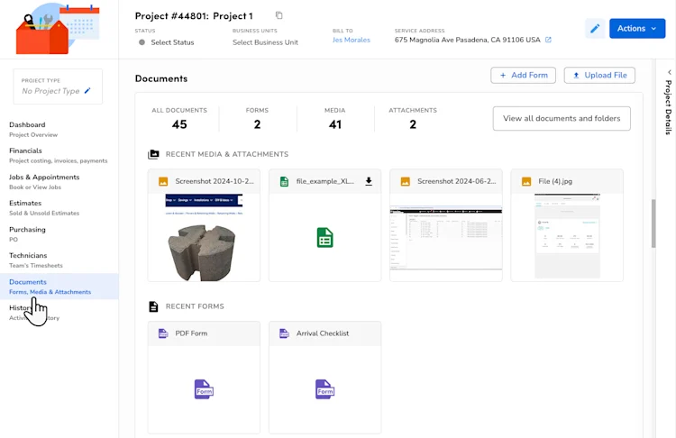Click View all documents and folders
The width and height of the screenshot is (676, 438).
(562, 119)
